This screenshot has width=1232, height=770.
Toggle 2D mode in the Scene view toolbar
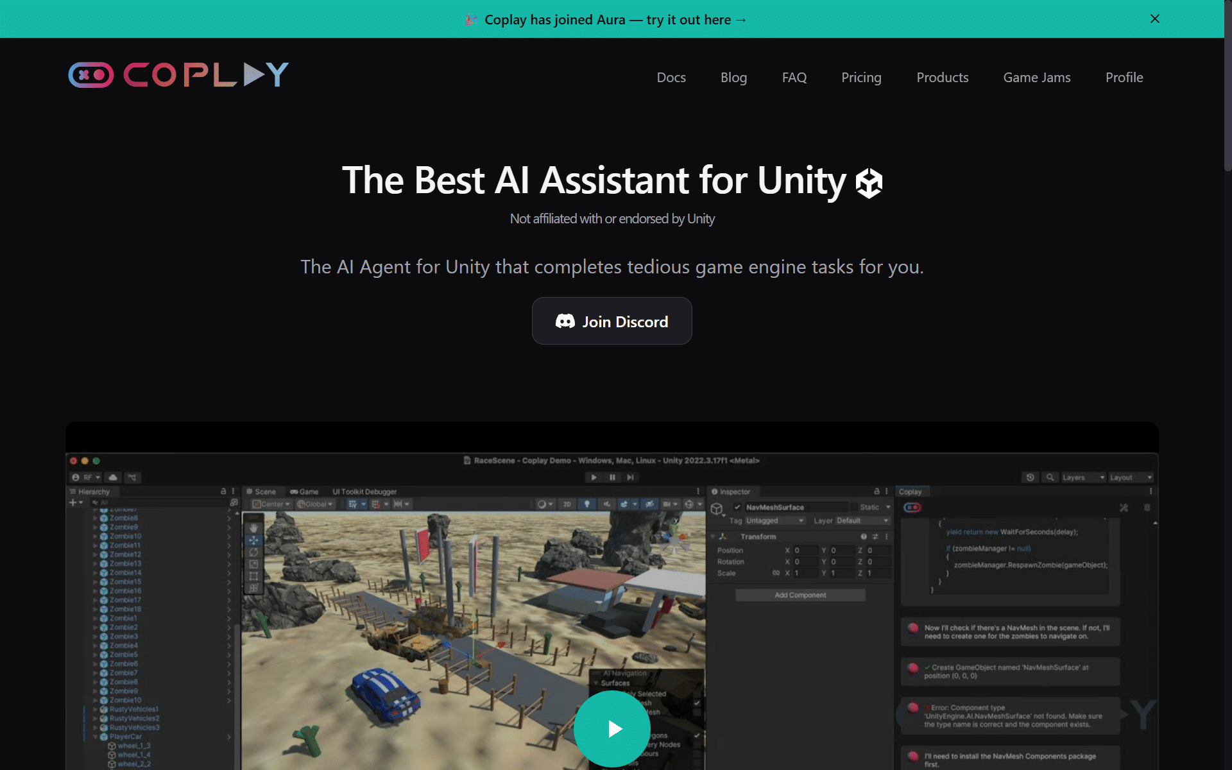(x=567, y=504)
